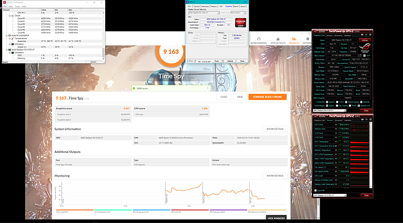
Task: Switch to the Memory tab in CPU-Z
Action: coord(214,6)
